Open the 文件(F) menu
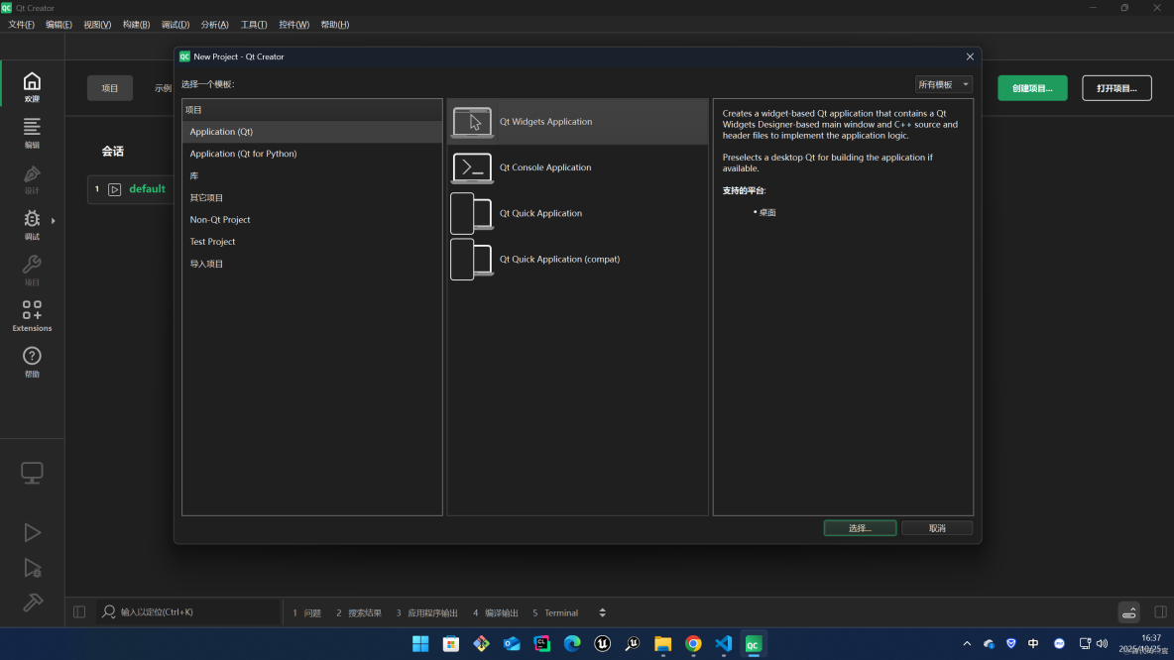Screen dimensions: 1174x660 21,24
